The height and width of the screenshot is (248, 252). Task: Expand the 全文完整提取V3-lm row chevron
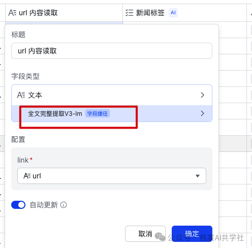[x=202, y=113]
